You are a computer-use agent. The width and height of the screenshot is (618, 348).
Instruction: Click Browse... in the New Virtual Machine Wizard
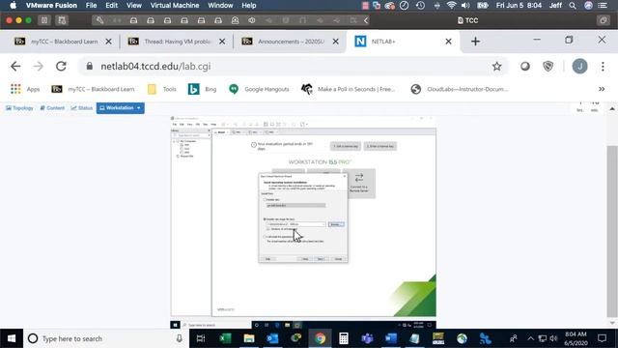pos(336,224)
